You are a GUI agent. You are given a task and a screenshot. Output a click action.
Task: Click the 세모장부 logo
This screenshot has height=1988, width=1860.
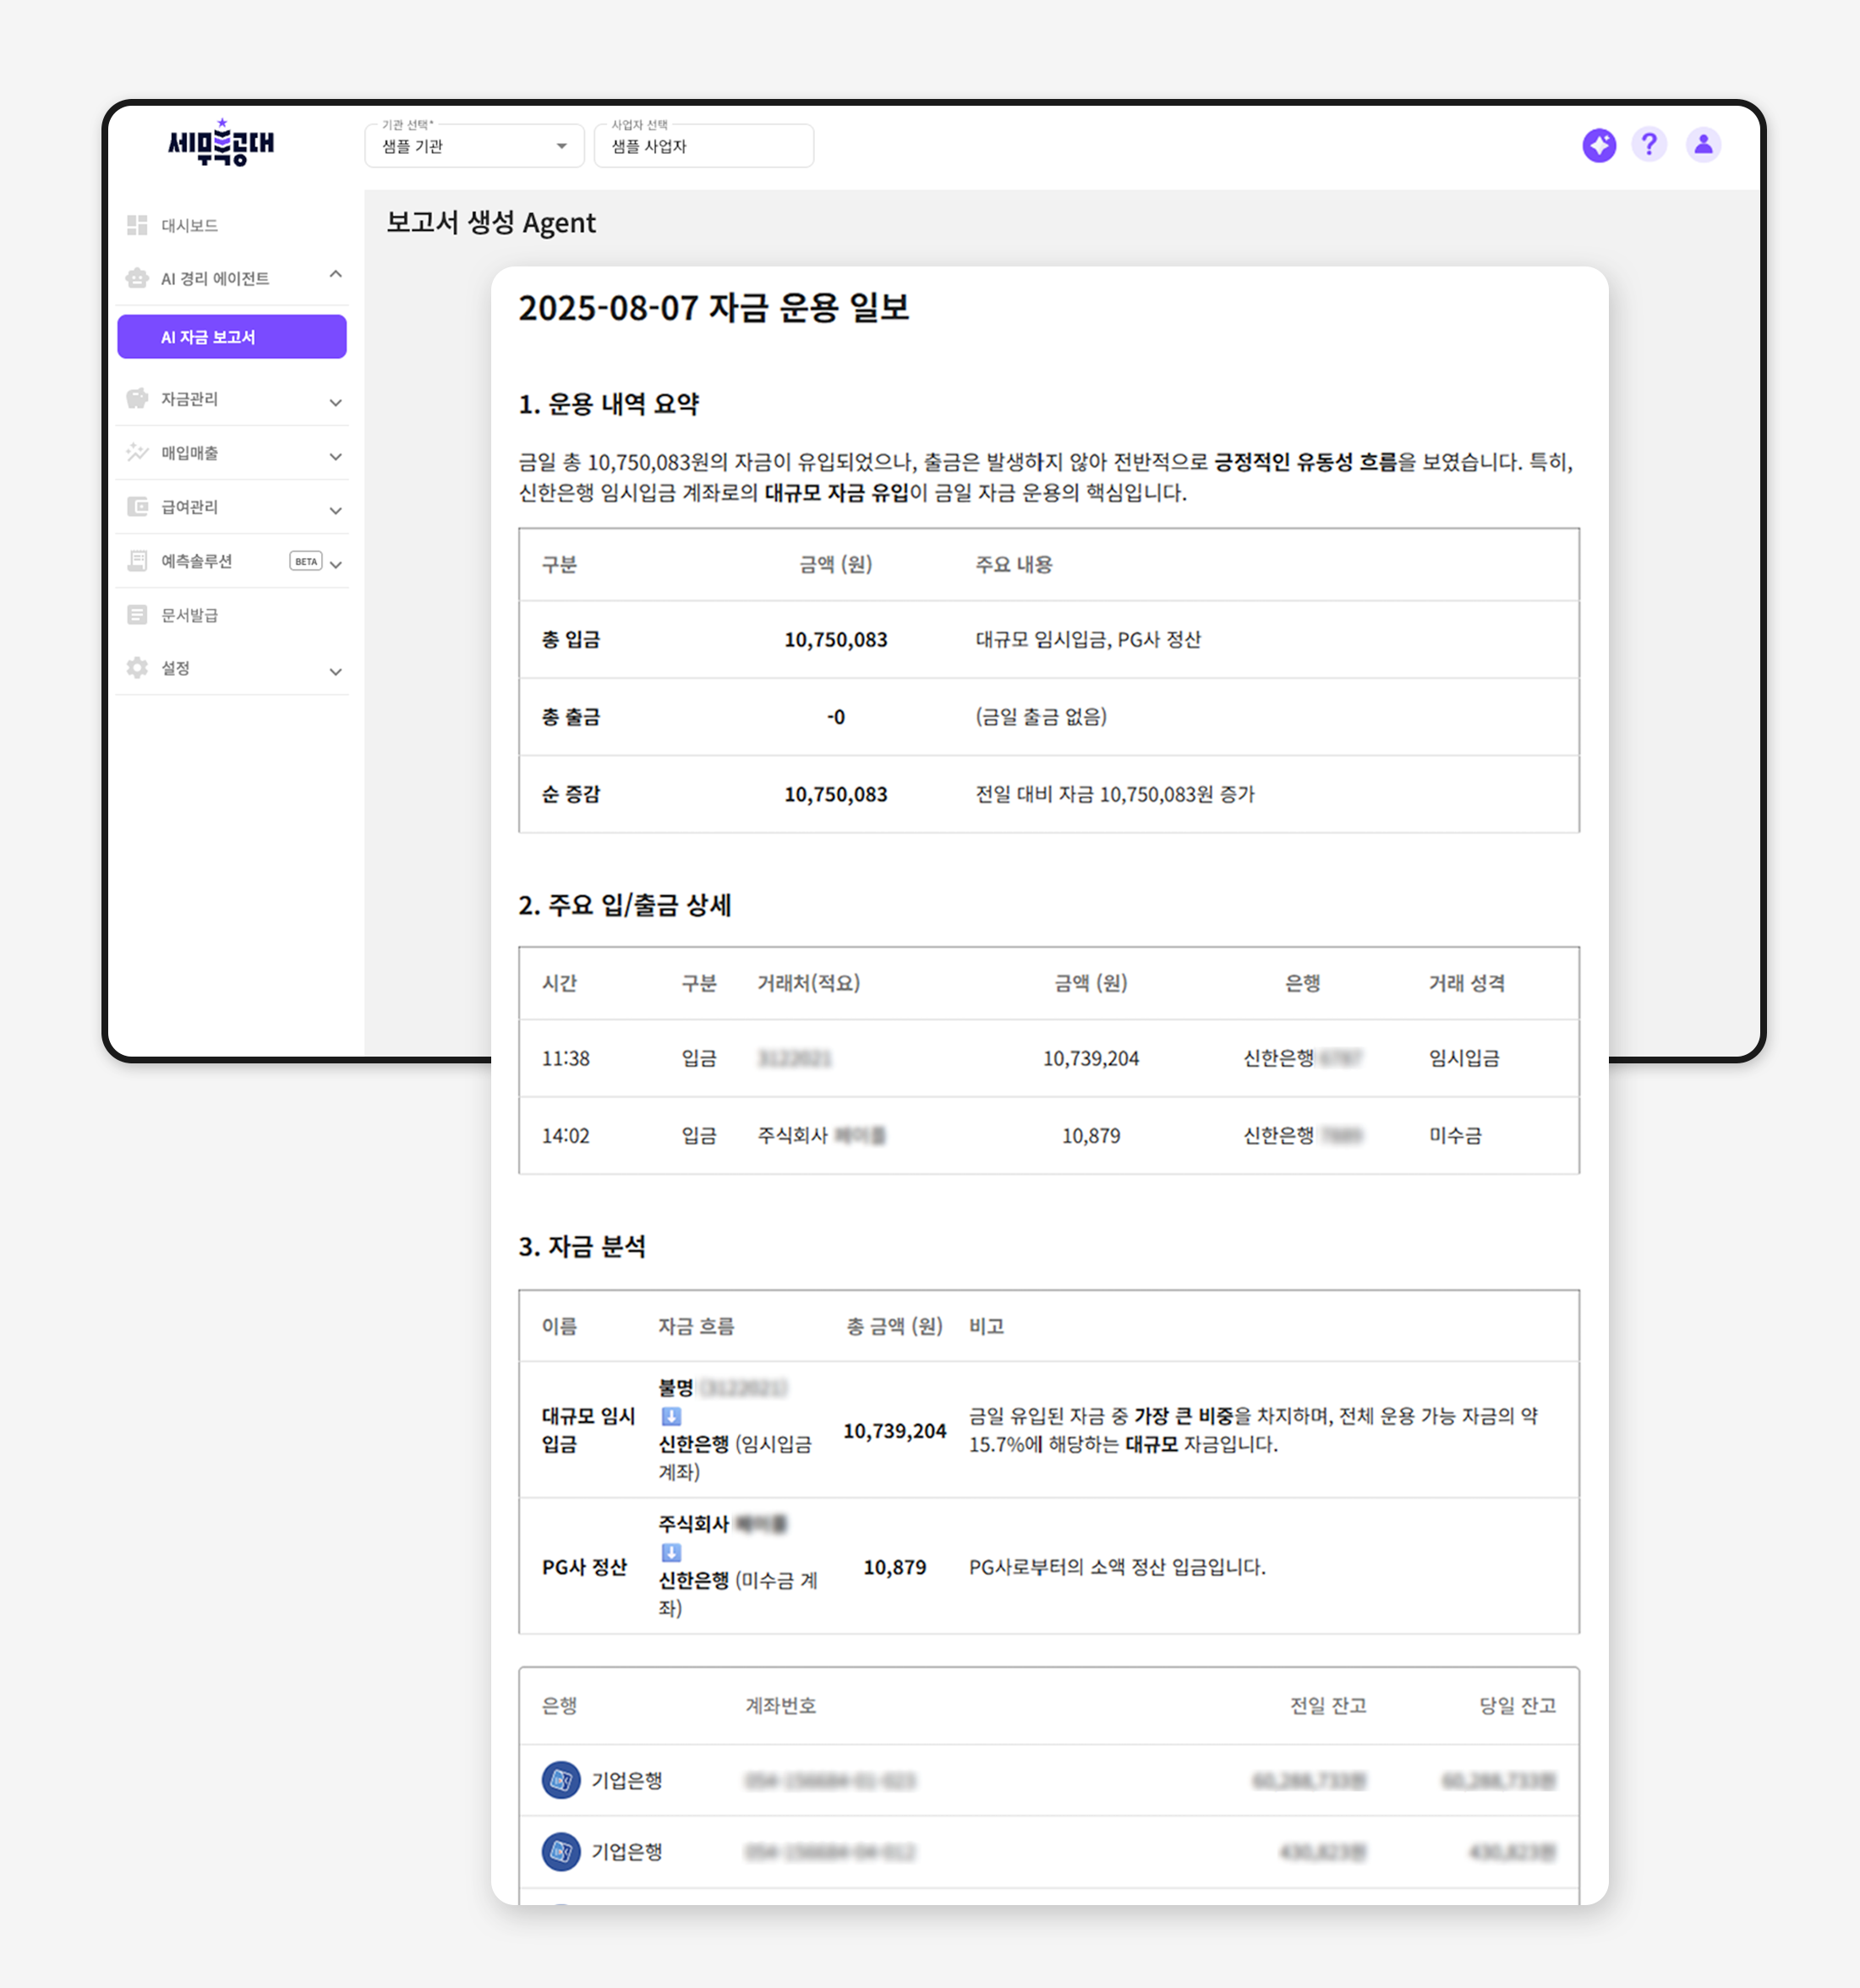tap(221, 143)
